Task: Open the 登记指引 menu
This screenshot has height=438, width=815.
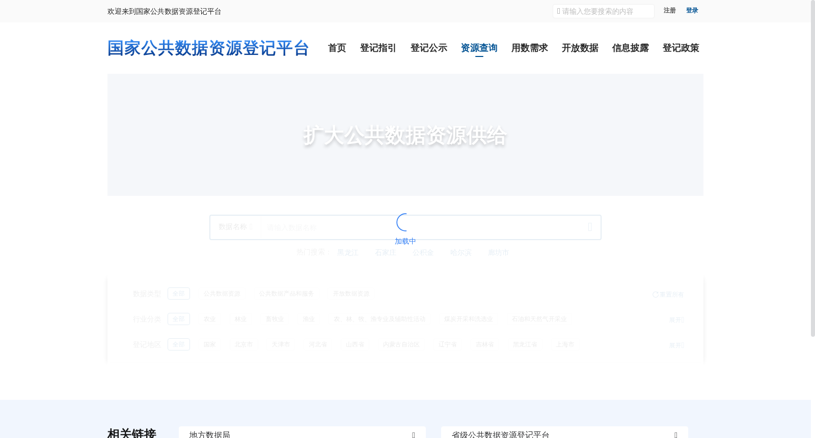Action: coord(378,48)
